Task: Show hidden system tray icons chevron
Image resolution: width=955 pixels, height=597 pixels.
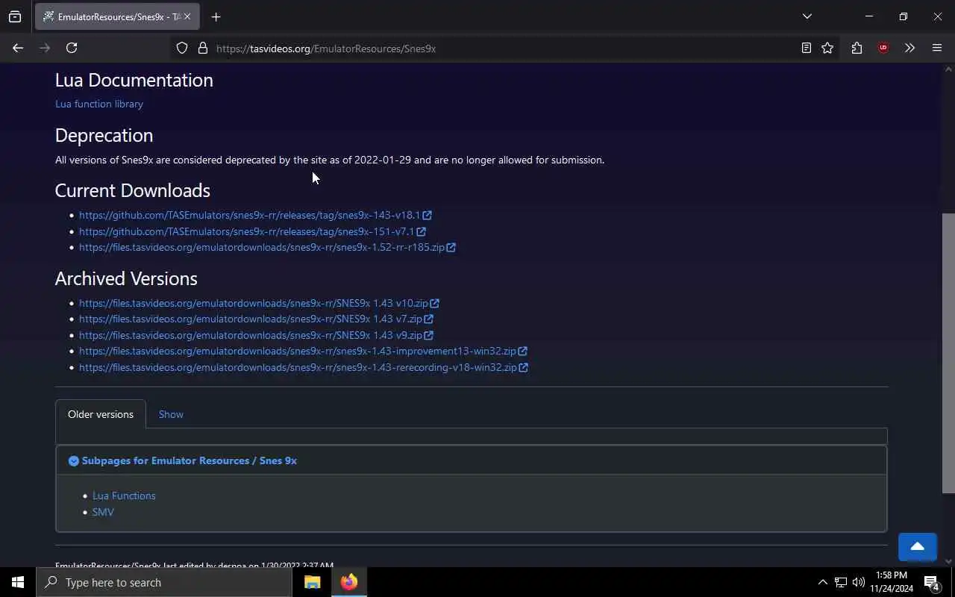Action: 822,582
